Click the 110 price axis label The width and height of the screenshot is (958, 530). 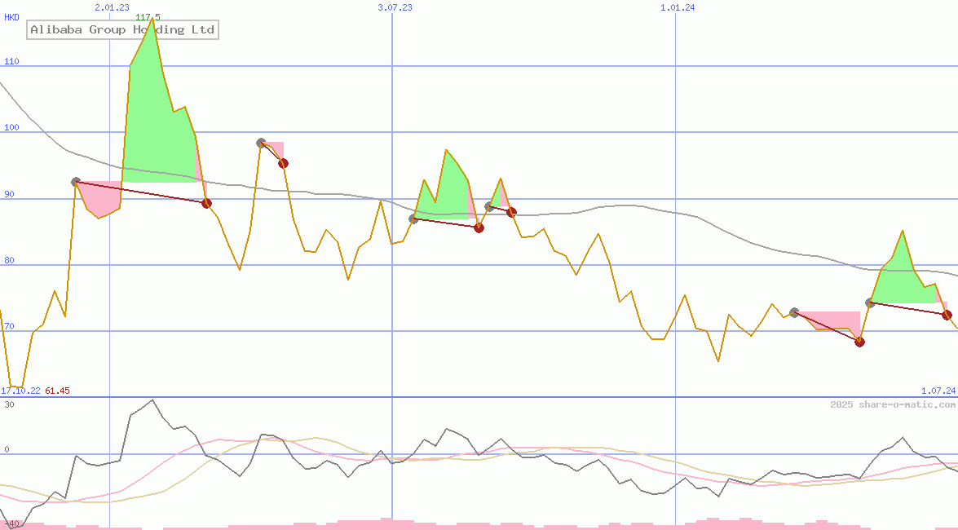tap(11, 62)
